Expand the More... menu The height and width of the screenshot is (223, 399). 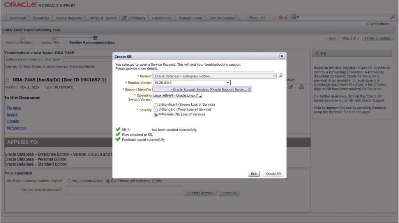pyautogui.click(x=256, y=17)
